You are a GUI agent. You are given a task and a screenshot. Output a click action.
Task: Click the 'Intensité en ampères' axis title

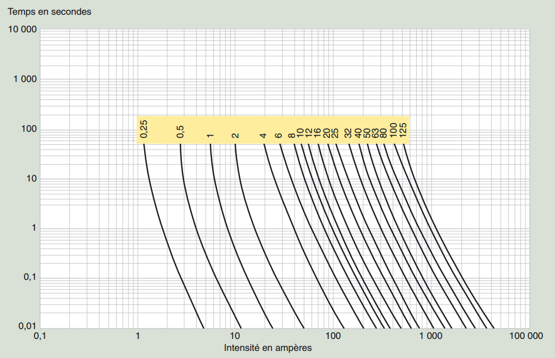pos(268,348)
